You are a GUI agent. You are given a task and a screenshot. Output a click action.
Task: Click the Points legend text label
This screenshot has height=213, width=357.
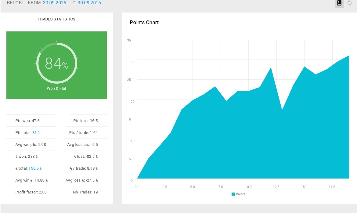tap(241, 194)
